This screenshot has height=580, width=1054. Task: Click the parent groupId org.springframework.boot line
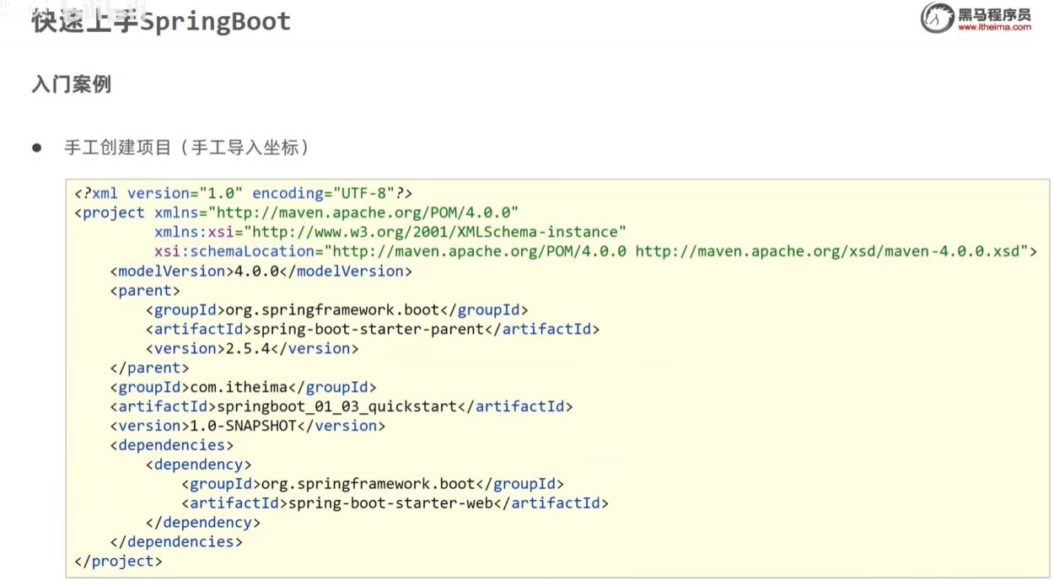click(x=337, y=309)
